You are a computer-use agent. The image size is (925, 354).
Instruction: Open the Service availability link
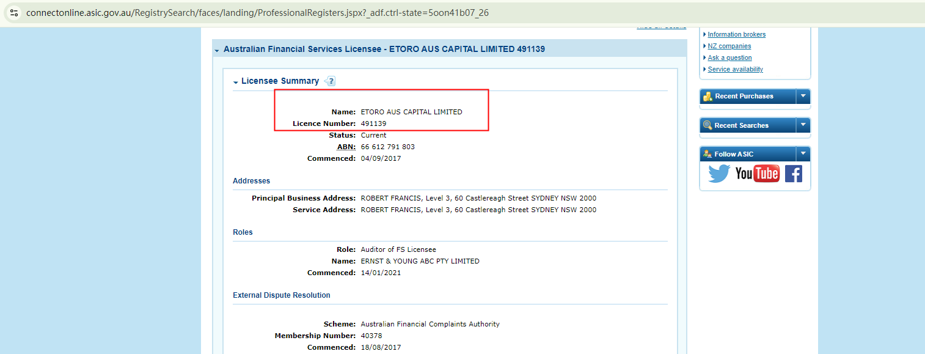click(735, 69)
